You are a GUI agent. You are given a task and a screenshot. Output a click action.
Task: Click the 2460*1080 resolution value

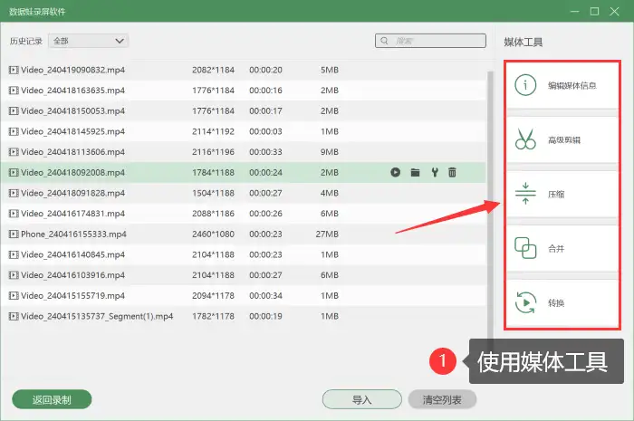(x=213, y=234)
